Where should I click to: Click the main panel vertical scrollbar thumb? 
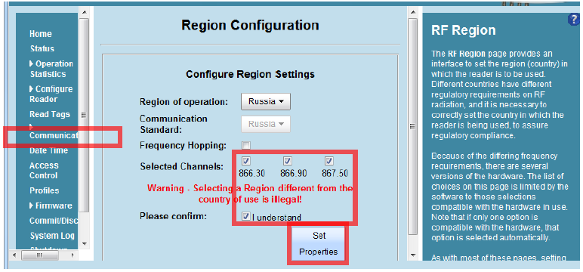tap(413, 126)
